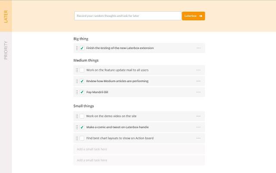Click the first Add a small task here field

click(x=139, y=149)
